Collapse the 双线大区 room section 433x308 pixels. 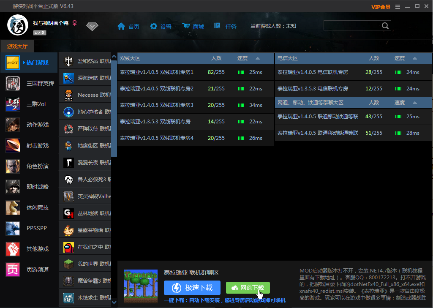tap(258, 58)
